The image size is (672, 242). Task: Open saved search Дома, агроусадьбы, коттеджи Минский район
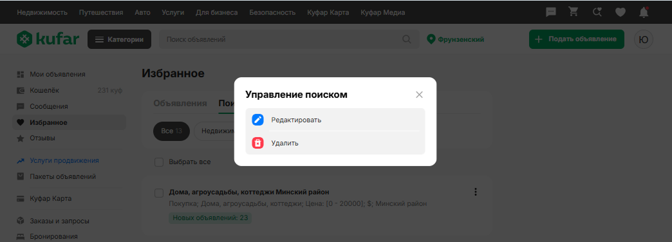[249, 192]
